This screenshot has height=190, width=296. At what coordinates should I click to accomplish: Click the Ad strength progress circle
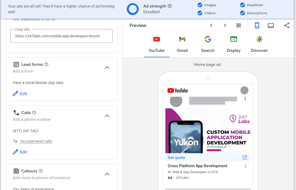[x=133, y=9]
